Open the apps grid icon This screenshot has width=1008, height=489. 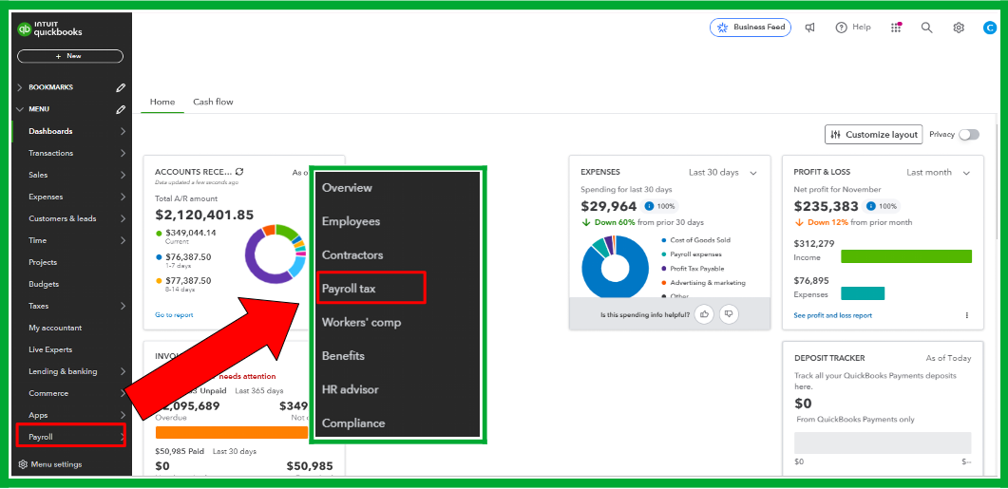tap(896, 28)
